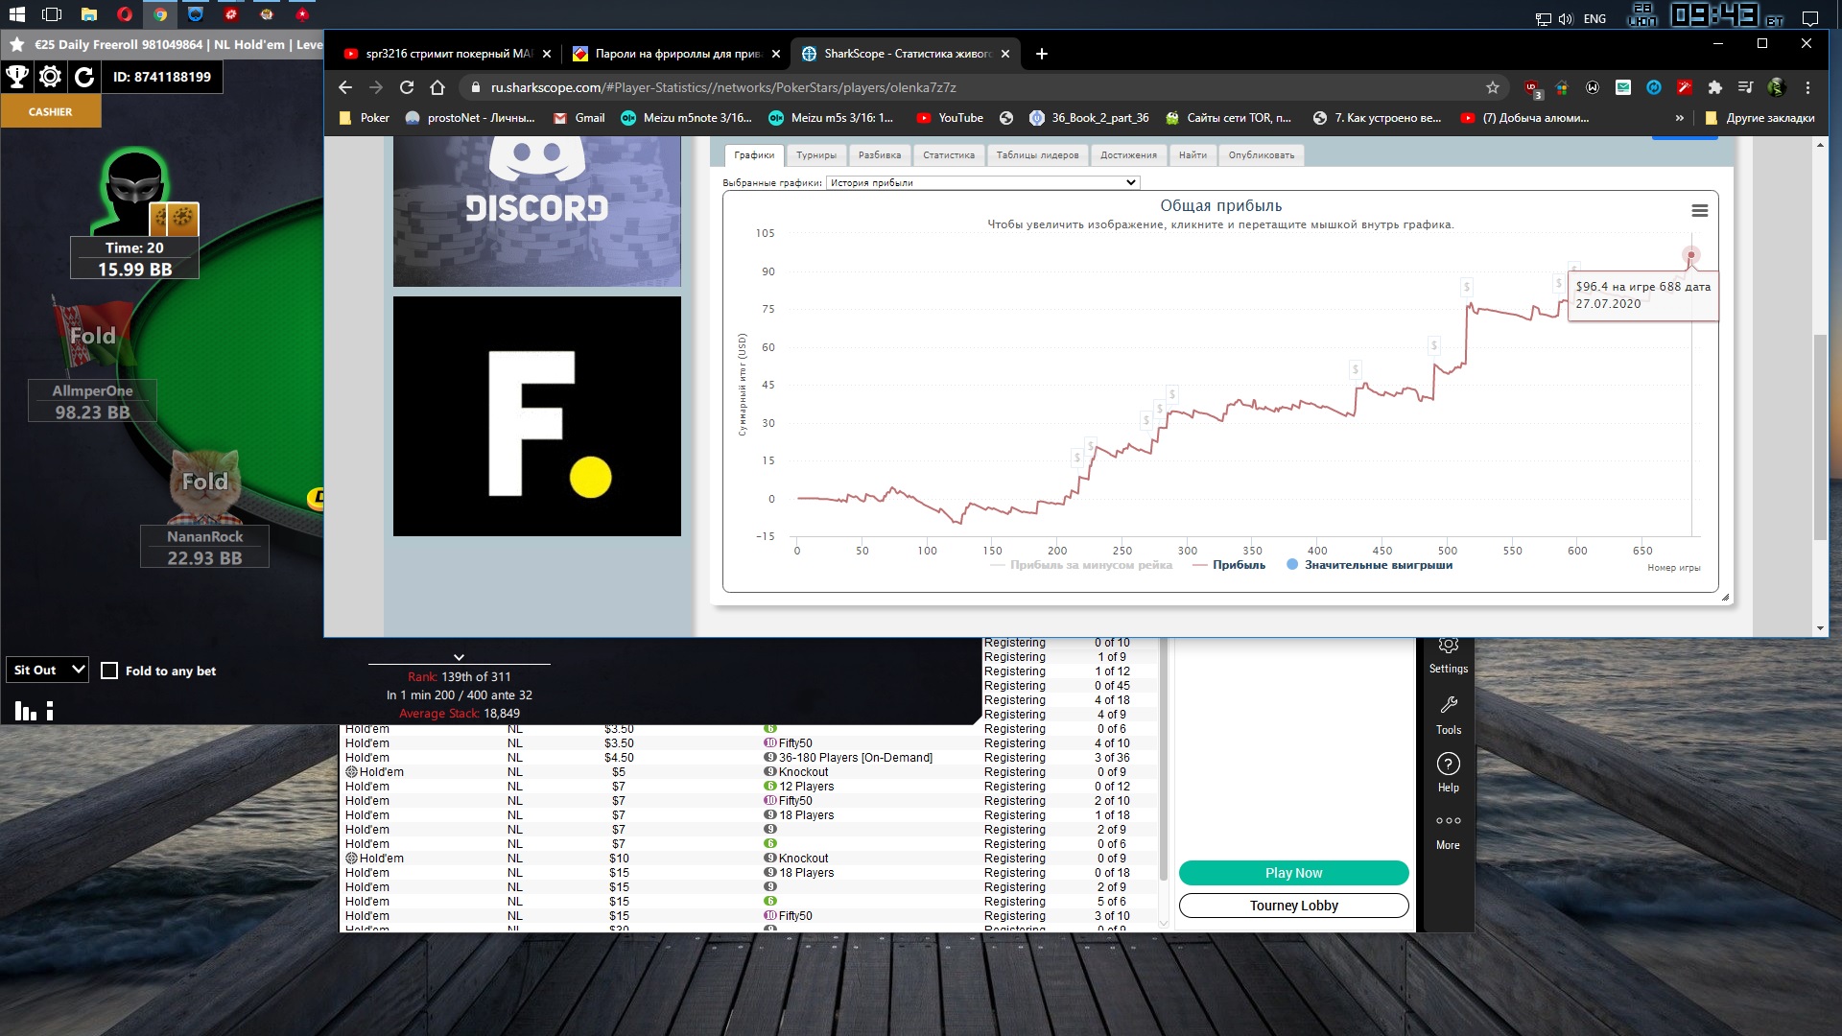This screenshot has width=1842, height=1036.
Task: Open Windows notification center icon
Action: (x=1810, y=18)
